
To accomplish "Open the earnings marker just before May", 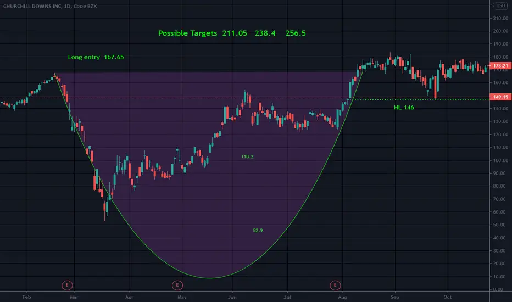I will (177, 286).
